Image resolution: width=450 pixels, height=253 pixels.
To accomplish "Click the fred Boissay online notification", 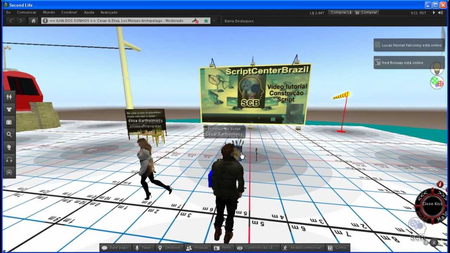I will (x=409, y=63).
